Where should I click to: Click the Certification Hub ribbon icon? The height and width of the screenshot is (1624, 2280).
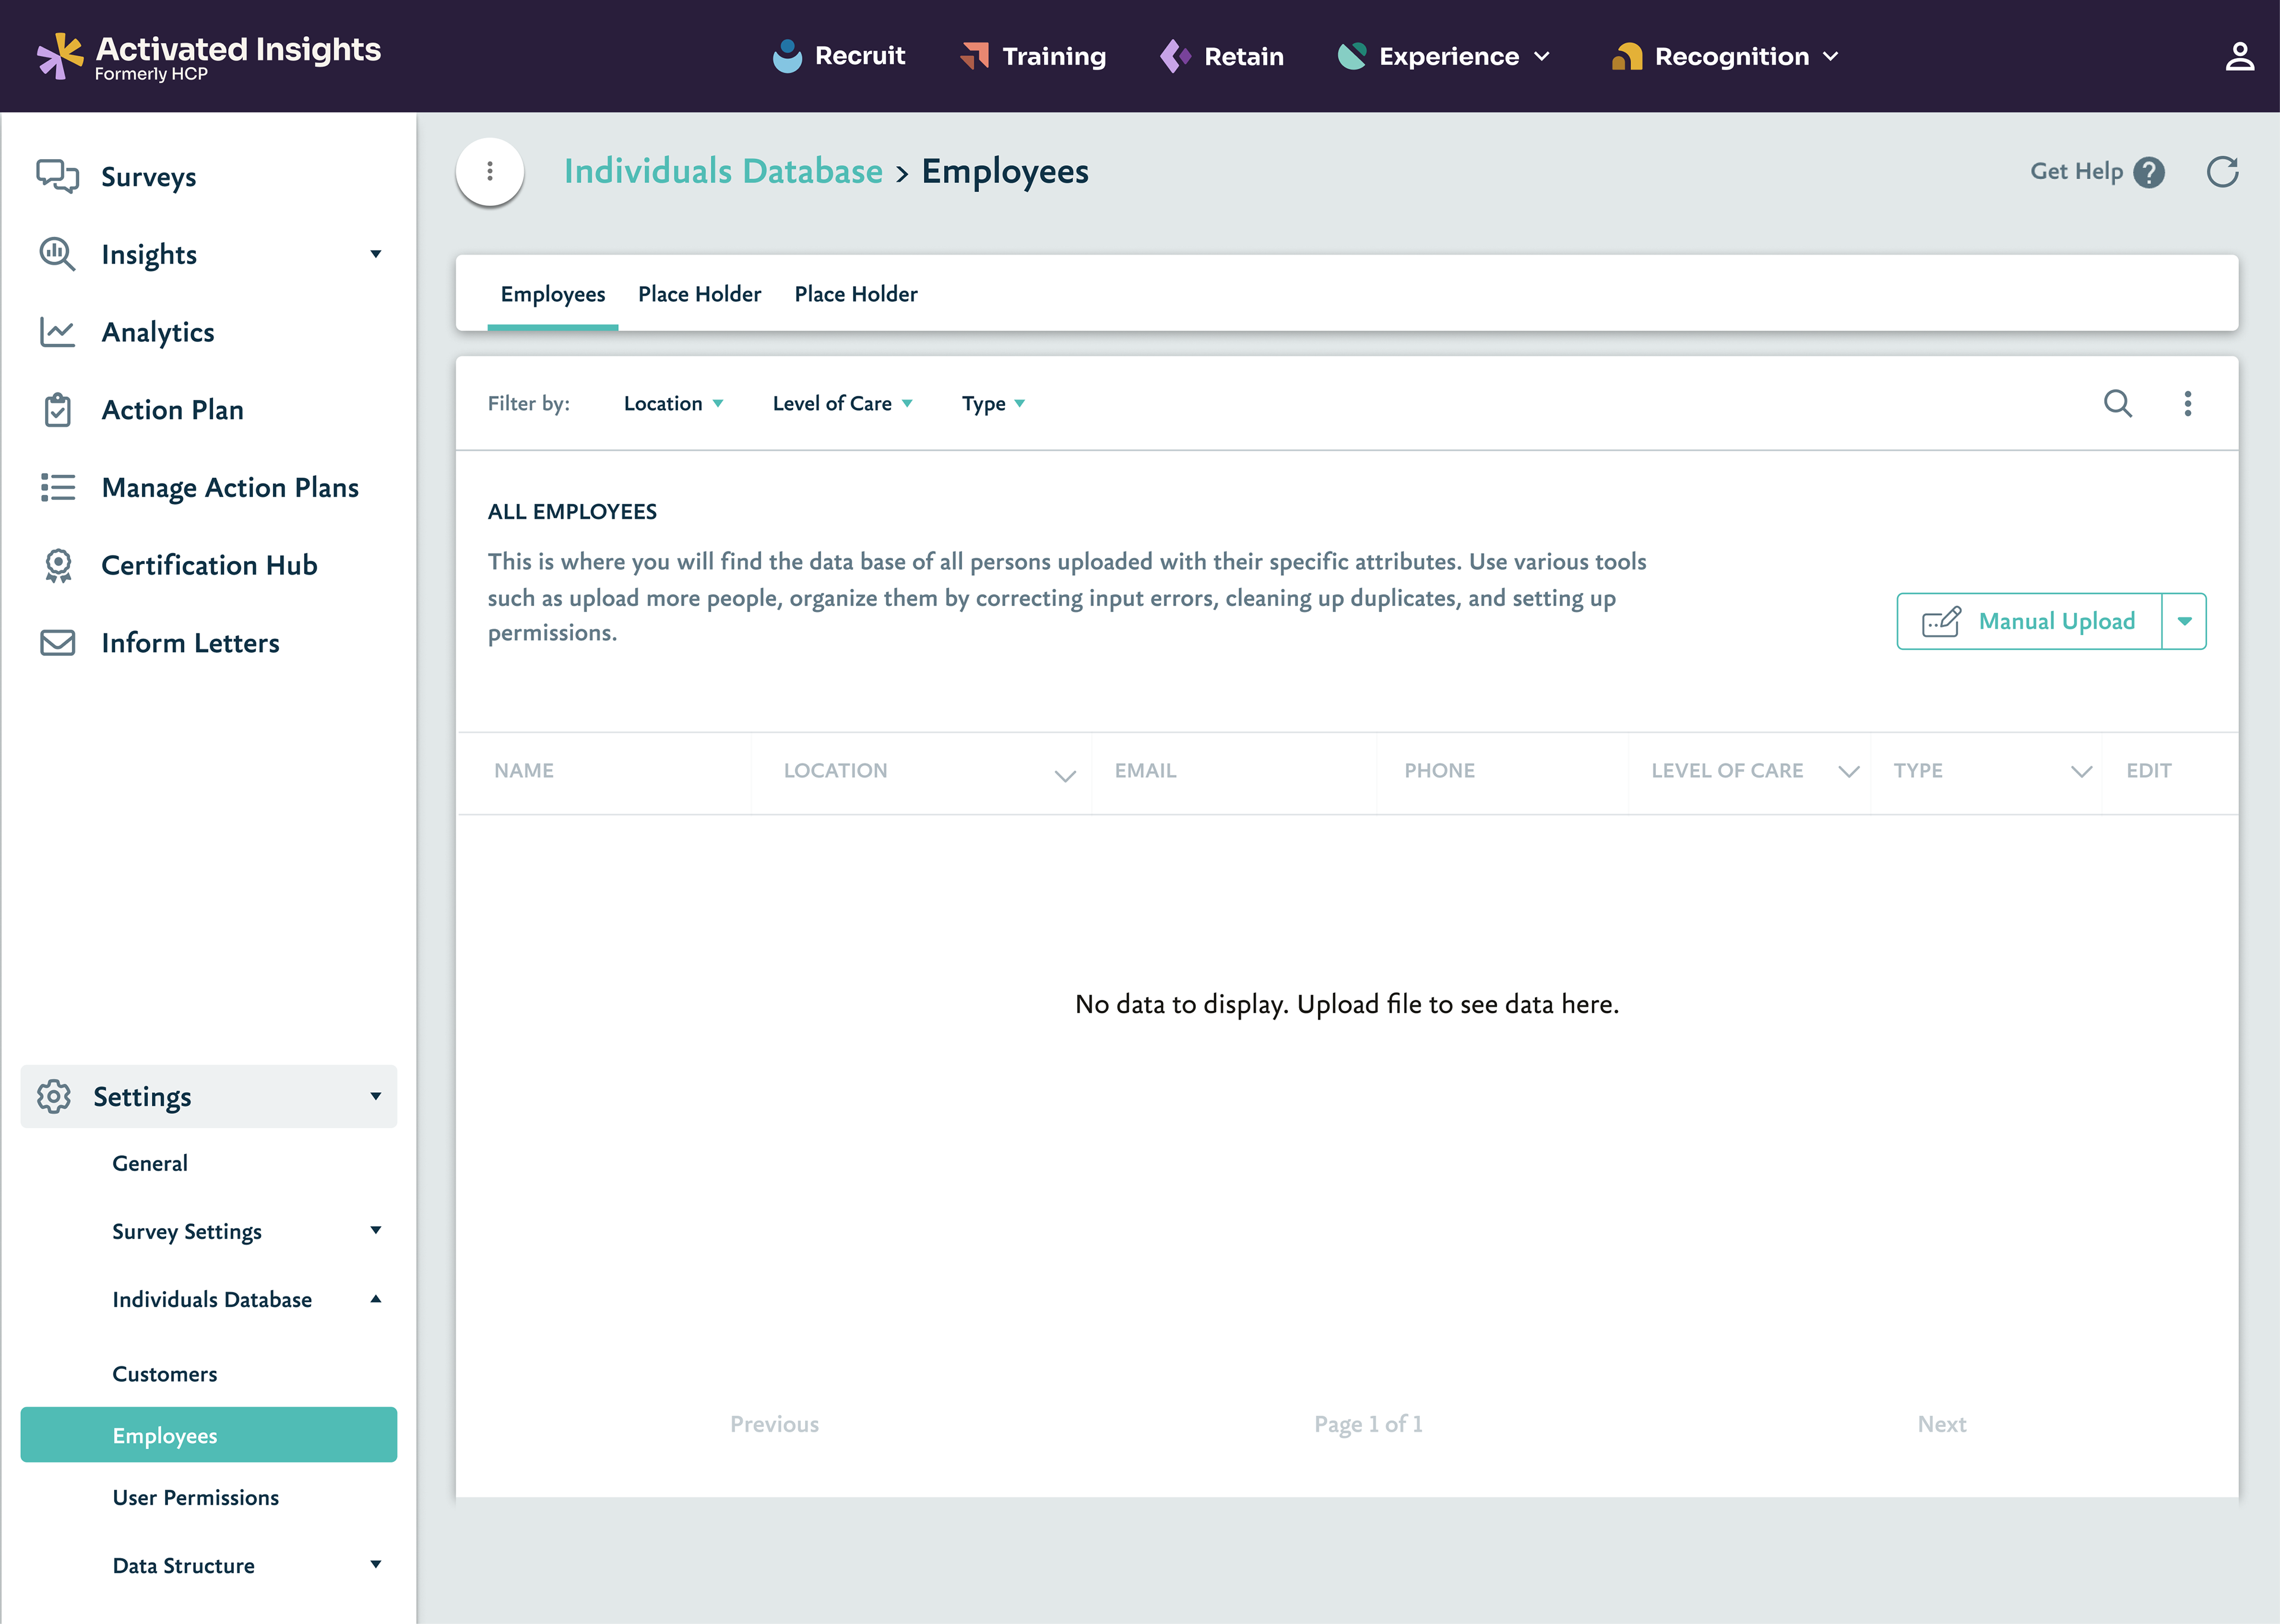(58, 565)
